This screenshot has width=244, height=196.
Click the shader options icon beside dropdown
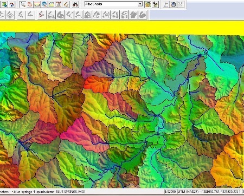coord(148,4)
